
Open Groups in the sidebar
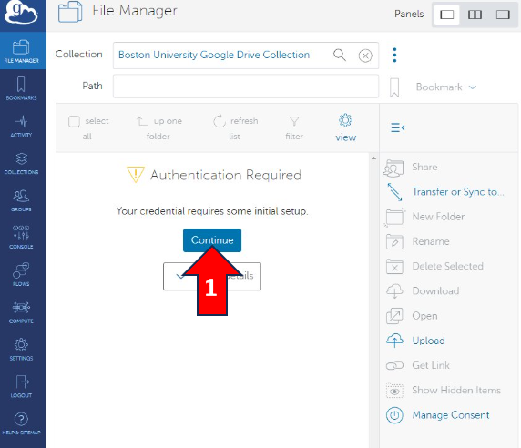tap(21, 200)
